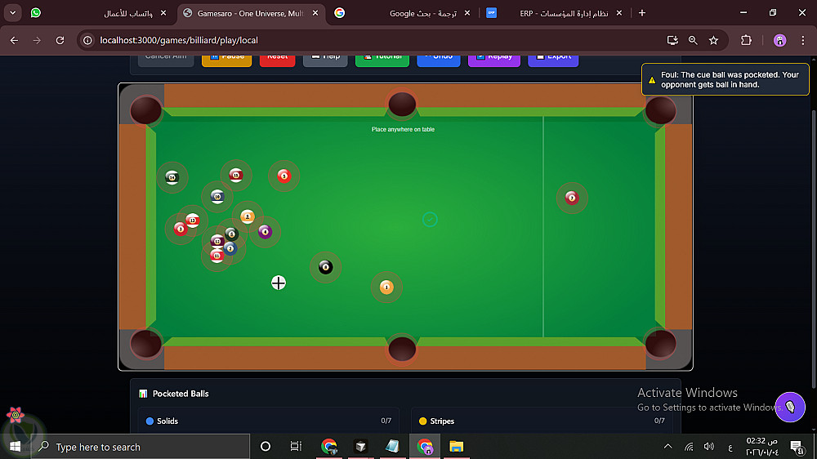Click the blue Undo button

(439, 59)
